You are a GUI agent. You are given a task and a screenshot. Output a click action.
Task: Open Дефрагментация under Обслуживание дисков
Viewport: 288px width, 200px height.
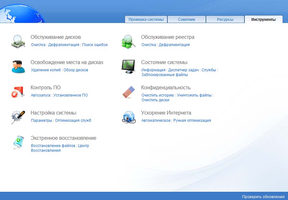click(64, 45)
